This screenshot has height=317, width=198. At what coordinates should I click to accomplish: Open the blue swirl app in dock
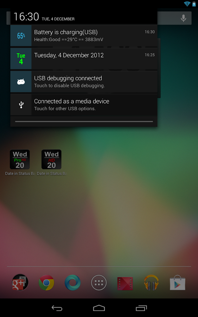[73, 282]
